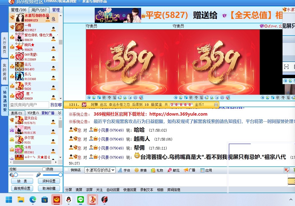
Task: Switch to the 用户/167 tab
Action: (x=39, y=10)
